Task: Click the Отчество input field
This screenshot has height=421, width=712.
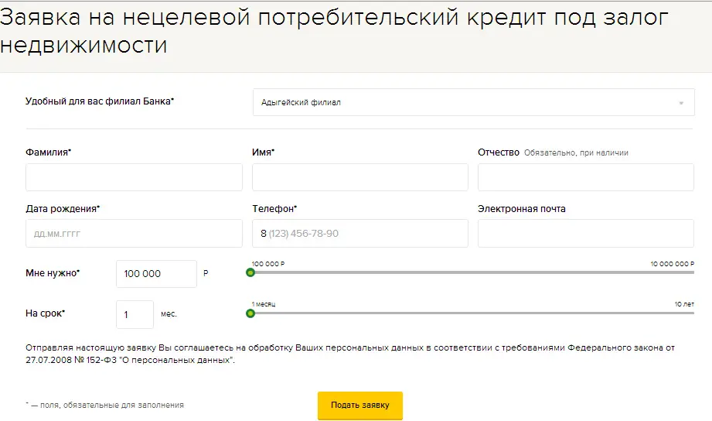Action: click(586, 177)
